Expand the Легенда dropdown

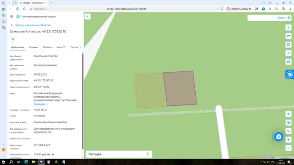pos(119,154)
